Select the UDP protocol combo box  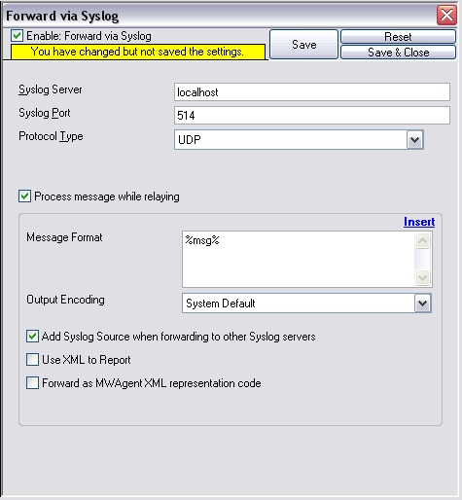299,140
